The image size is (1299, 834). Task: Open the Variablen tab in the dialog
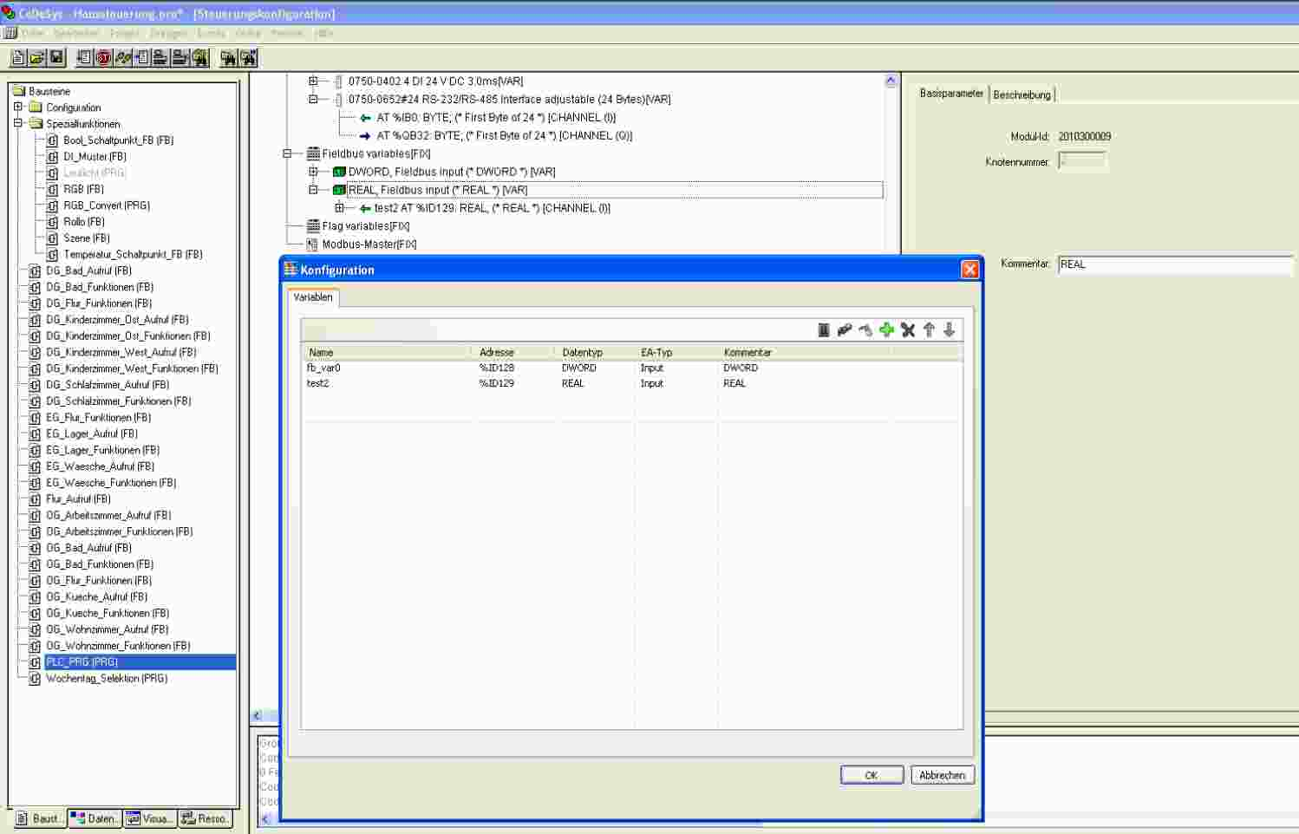coord(313,297)
